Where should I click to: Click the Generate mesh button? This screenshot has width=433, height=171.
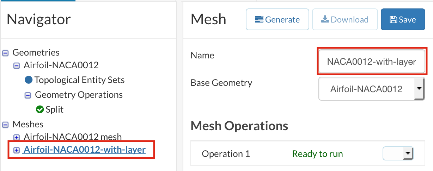click(x=277, y=20)
